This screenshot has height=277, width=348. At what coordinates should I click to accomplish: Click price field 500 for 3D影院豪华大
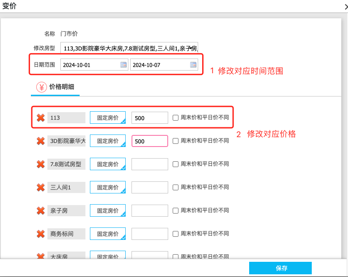[x=150, y=141]
